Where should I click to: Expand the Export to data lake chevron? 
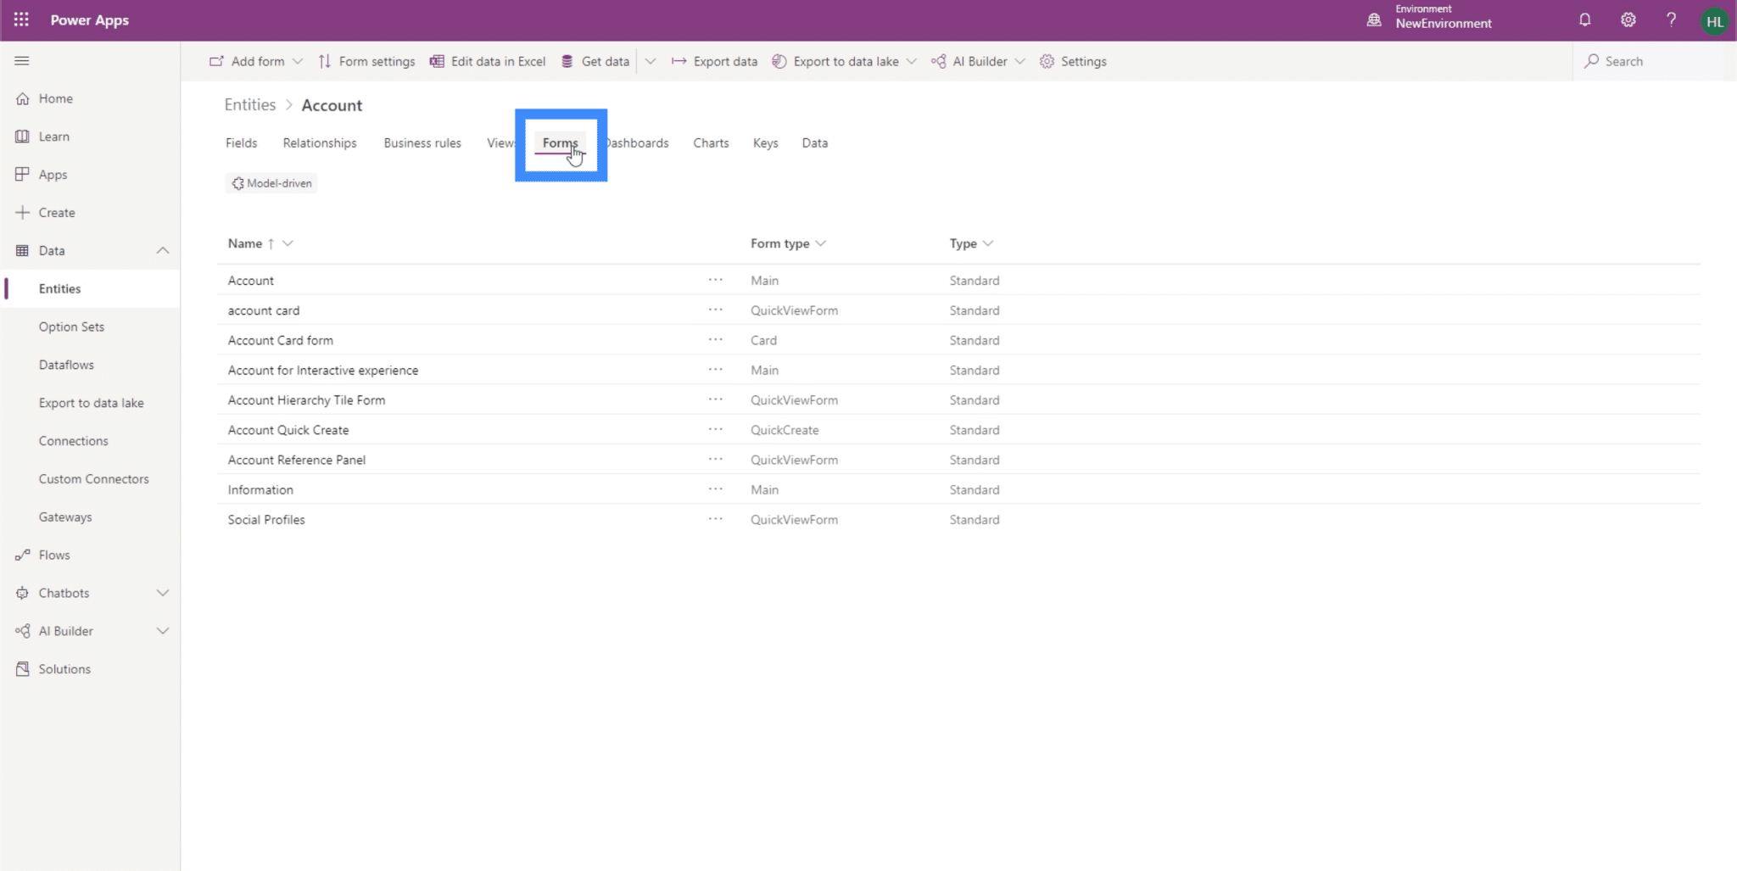(x=911, y=61)
